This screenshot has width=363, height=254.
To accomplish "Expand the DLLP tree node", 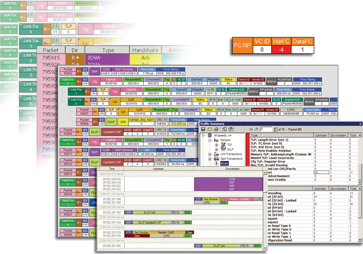I will [x=217, y=149].
